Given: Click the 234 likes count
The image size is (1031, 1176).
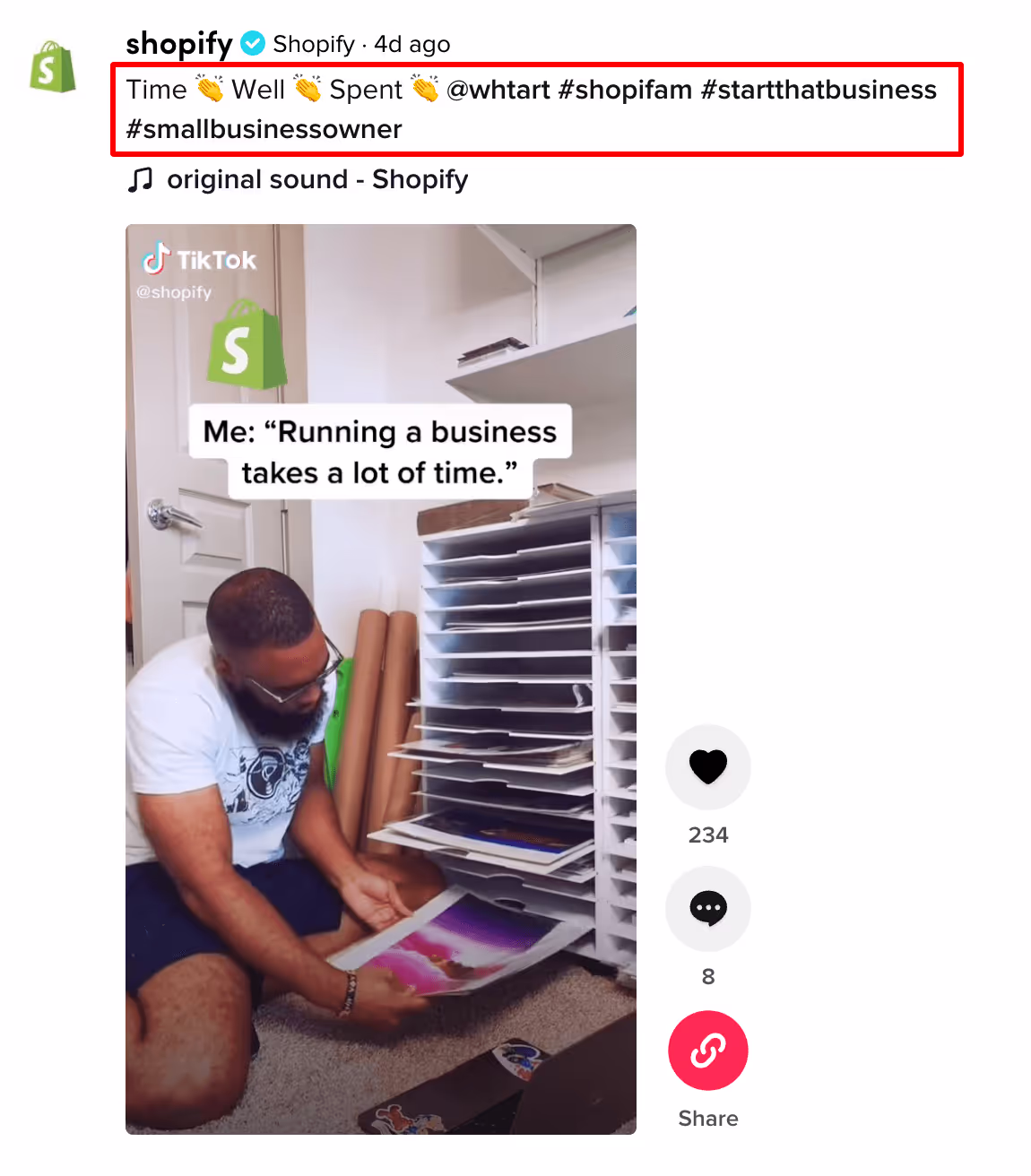Looking at the screenshot, I should point(708,835).
